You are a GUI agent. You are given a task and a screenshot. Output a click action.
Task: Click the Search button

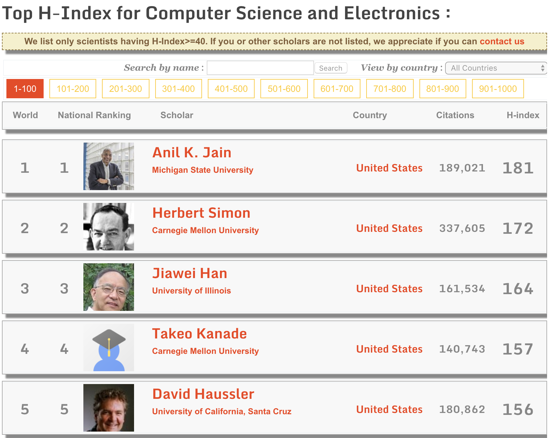(x=331, y=68)
